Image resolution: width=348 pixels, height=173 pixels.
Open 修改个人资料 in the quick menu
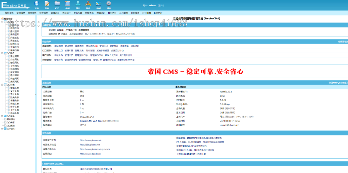111,55
